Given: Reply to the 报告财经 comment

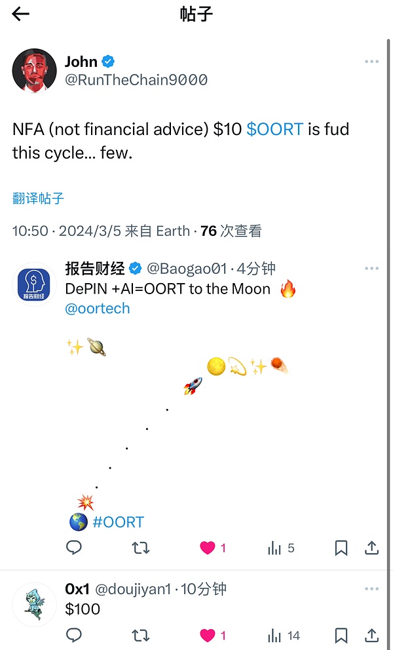Looking at the screenshot, I should [74, 548].
